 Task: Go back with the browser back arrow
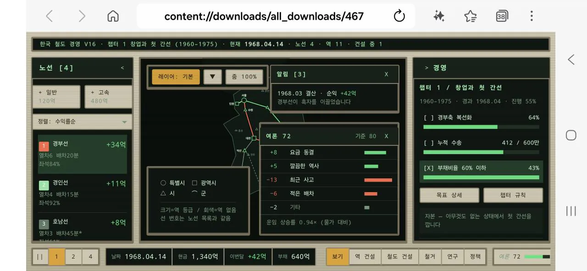49,16
